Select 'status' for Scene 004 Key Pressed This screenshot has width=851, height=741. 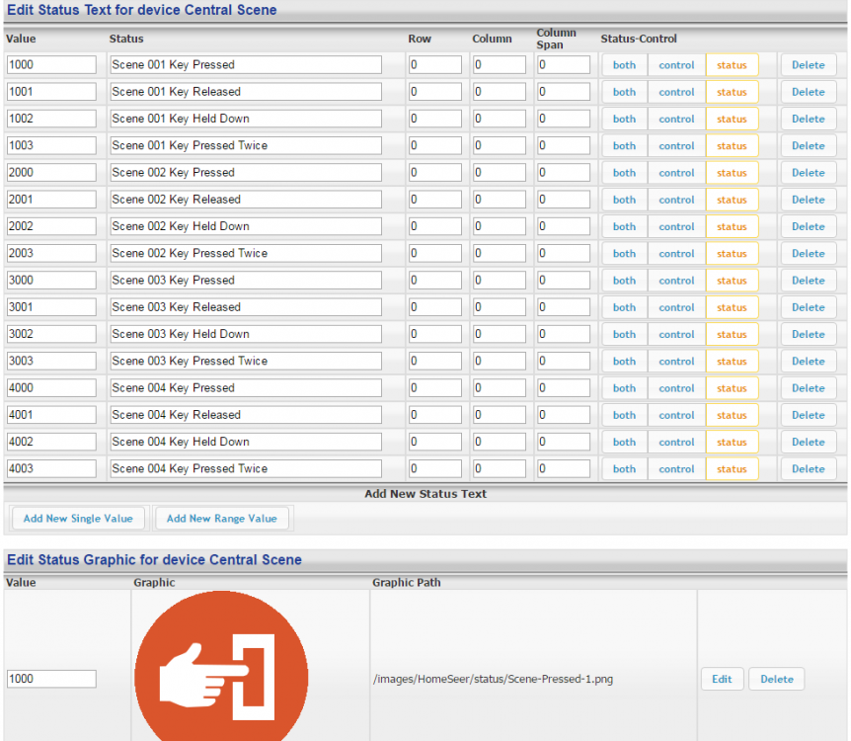click(x=732, y=388)
